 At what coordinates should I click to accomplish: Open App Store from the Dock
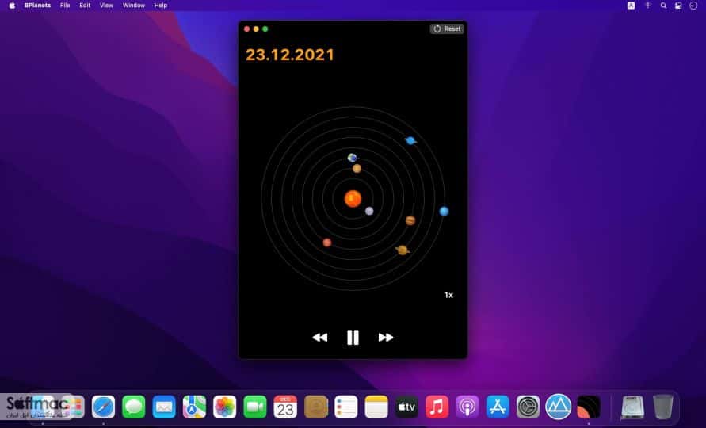point(498,407)
